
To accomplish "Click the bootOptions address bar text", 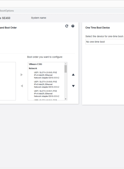I will coord(7,11).
